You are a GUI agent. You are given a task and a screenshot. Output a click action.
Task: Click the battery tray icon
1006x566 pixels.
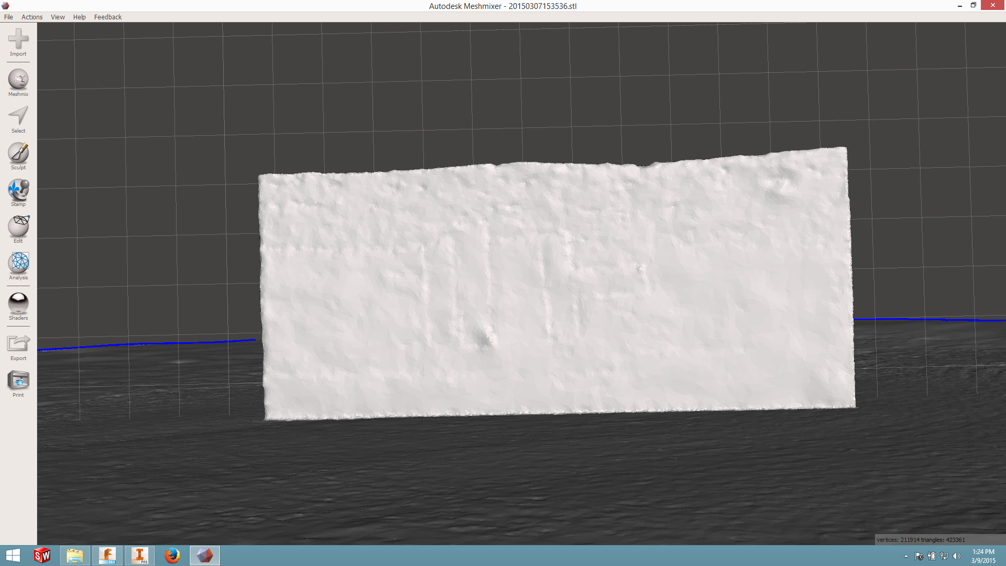pyautogui.click(x=932, y=556)
